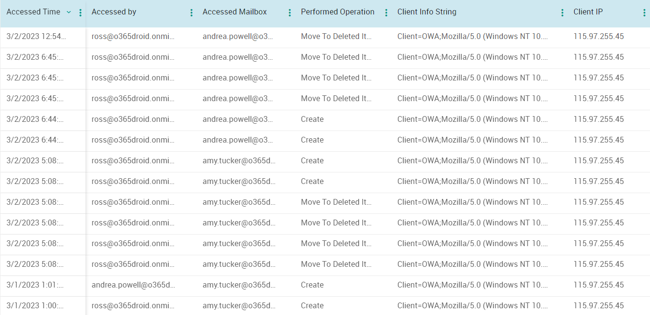Viewport: 650px width, 315px height.
Task: Sort records by clicking the Accessed by header
Action: (114, 12)
